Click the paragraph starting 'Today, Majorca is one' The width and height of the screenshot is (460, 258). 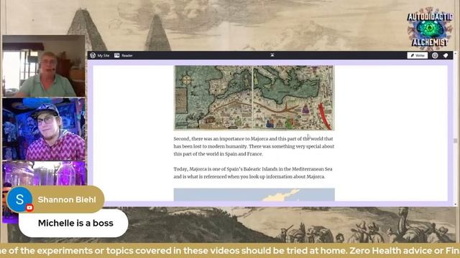click(x=253, y=173)
